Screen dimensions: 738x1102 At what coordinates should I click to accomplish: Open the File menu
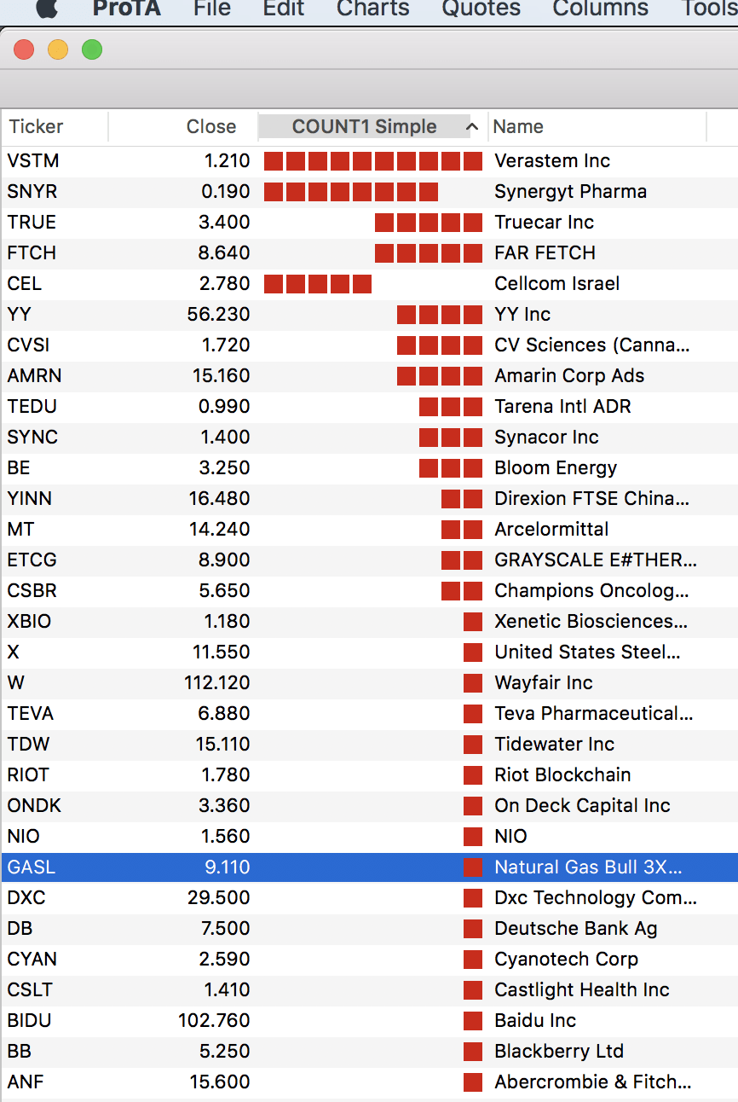pyautogui.click(x=212, y=9)
